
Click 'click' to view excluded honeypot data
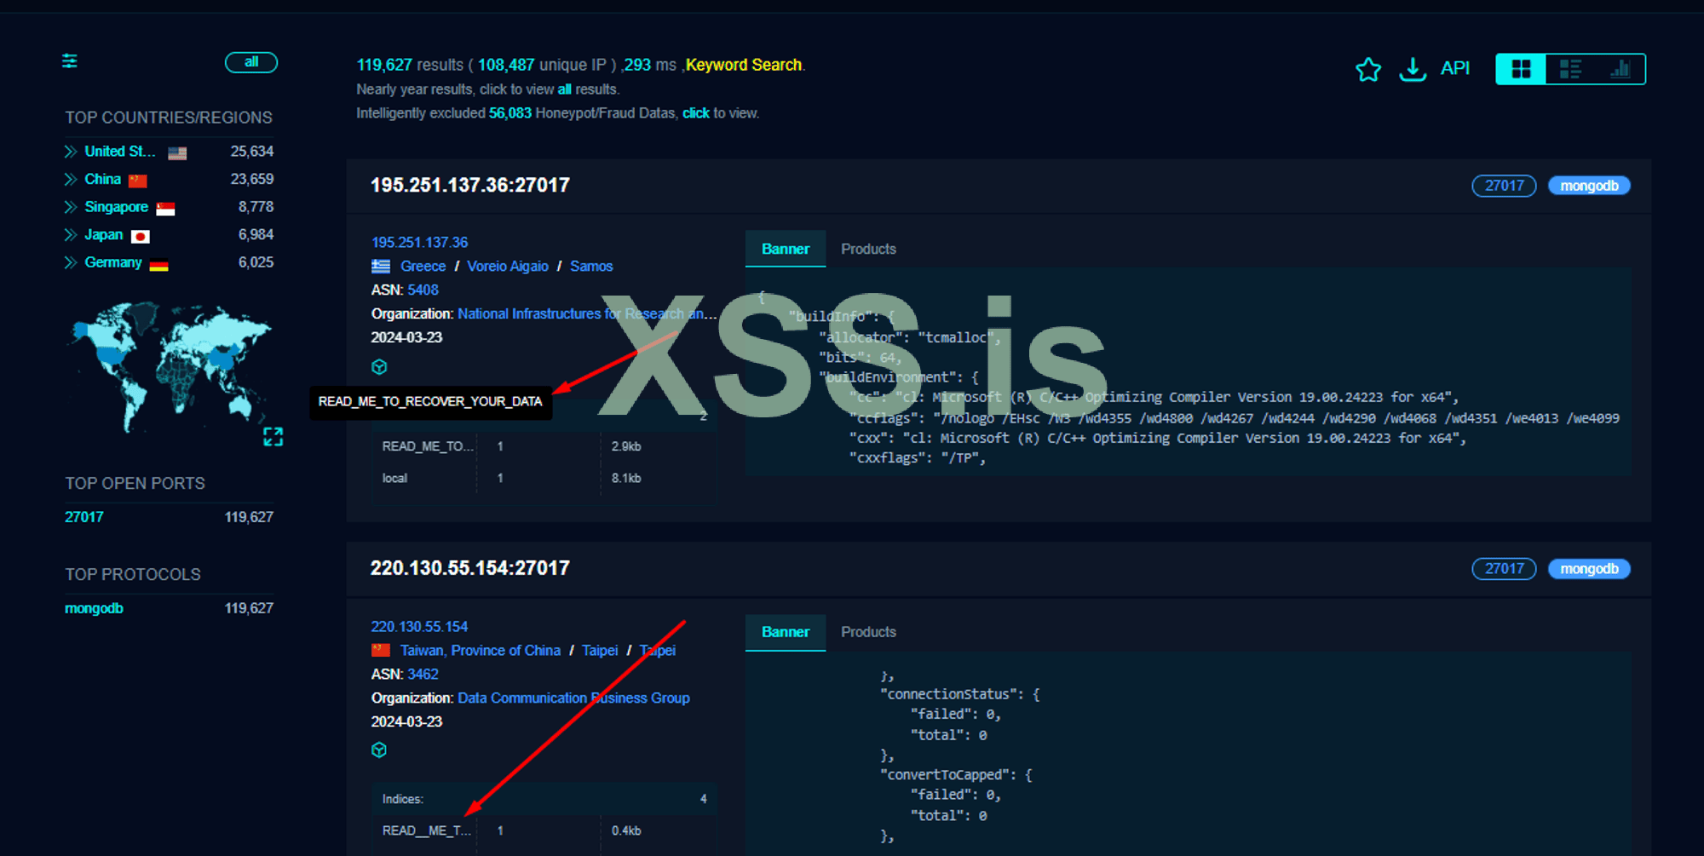pyautogui.click(x=696, y=113)
